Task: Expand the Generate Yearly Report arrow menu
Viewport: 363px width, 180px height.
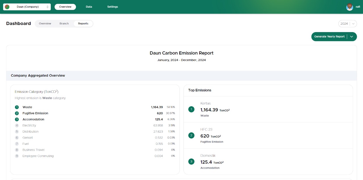Action: coord(352,37)
